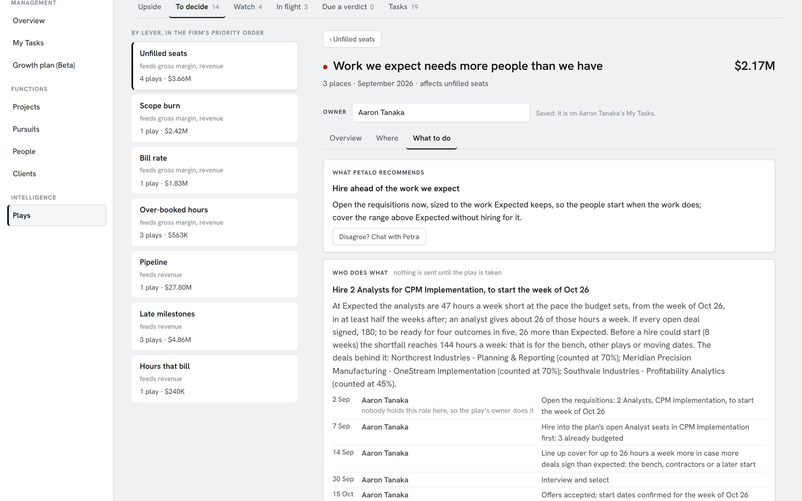The height and width of the screenshot is (501, 802).
Task: Open the Over-booked hours lever card
Action: [215, 222]
